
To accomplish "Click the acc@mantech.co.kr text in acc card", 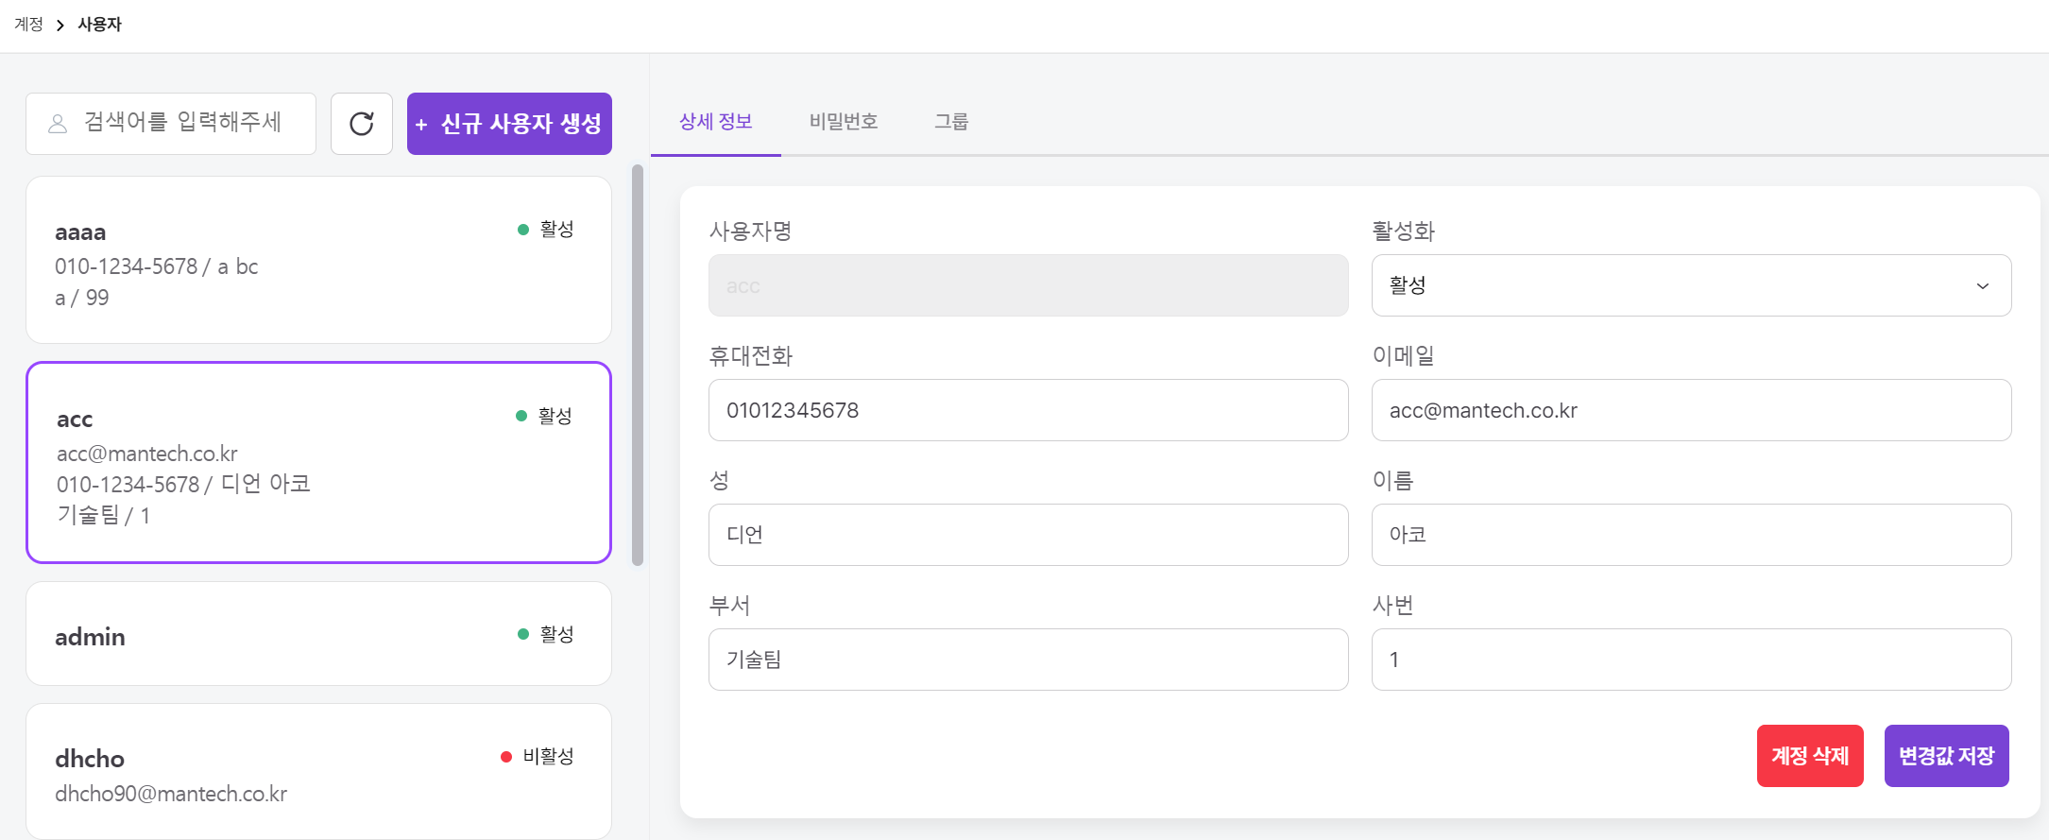I will coord(147,454).
